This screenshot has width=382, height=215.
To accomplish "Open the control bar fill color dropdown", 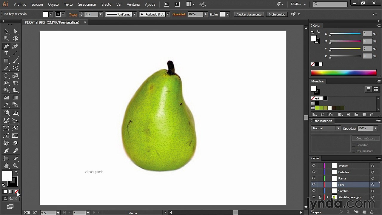I will pos(51,14).
